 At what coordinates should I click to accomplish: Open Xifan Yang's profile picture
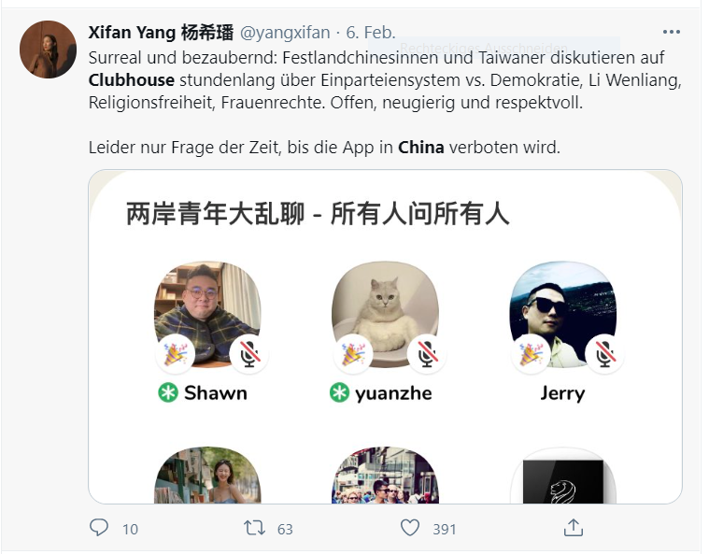(x=48, y=50)
